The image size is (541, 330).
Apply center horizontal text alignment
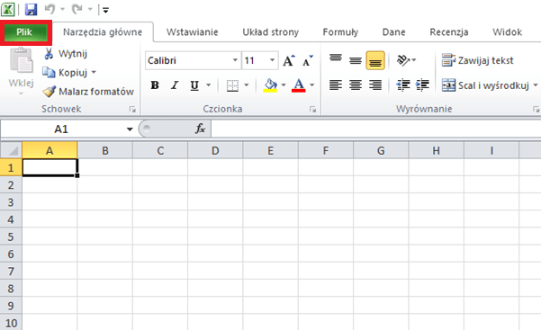tap(356, 85)
